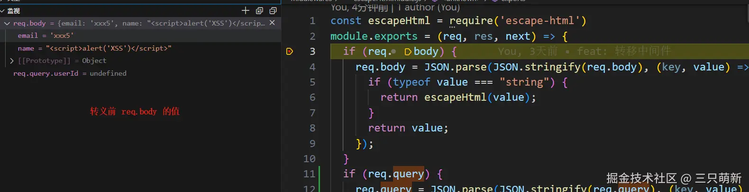This screenshot has height=192, width=749.
Task: Click JSON.parse on line 4
Action: (455, 67)
